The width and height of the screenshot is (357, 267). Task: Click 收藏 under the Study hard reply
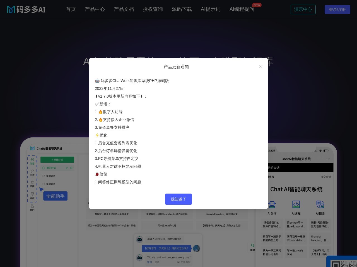[x=157, y=262]
